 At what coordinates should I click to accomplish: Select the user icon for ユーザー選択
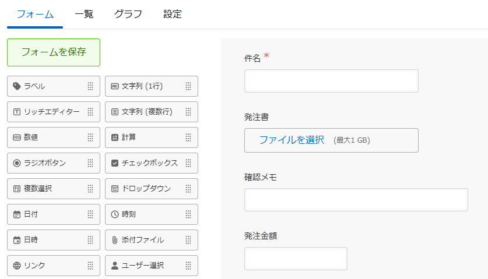coord(115,266)
